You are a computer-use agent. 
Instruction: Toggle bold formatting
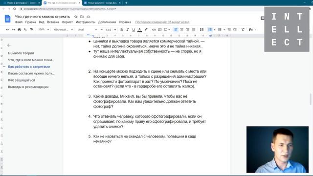pyautogui.click(x=121, y=30)
